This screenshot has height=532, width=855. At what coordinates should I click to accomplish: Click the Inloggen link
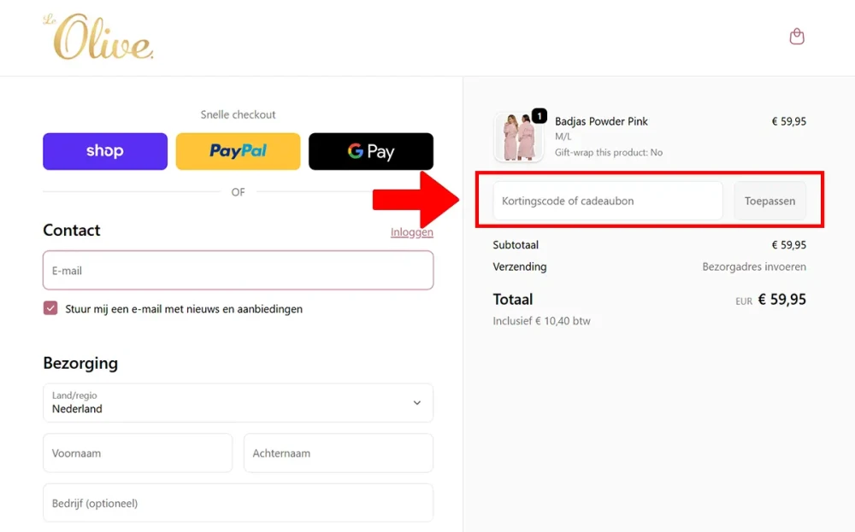[412, 232]
